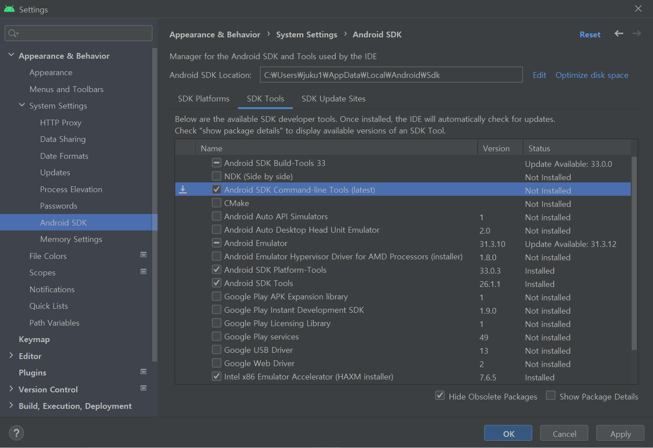Open Menus and Toolbars settings
This screenshot has height=448, width=653.
tap(66, 89)
